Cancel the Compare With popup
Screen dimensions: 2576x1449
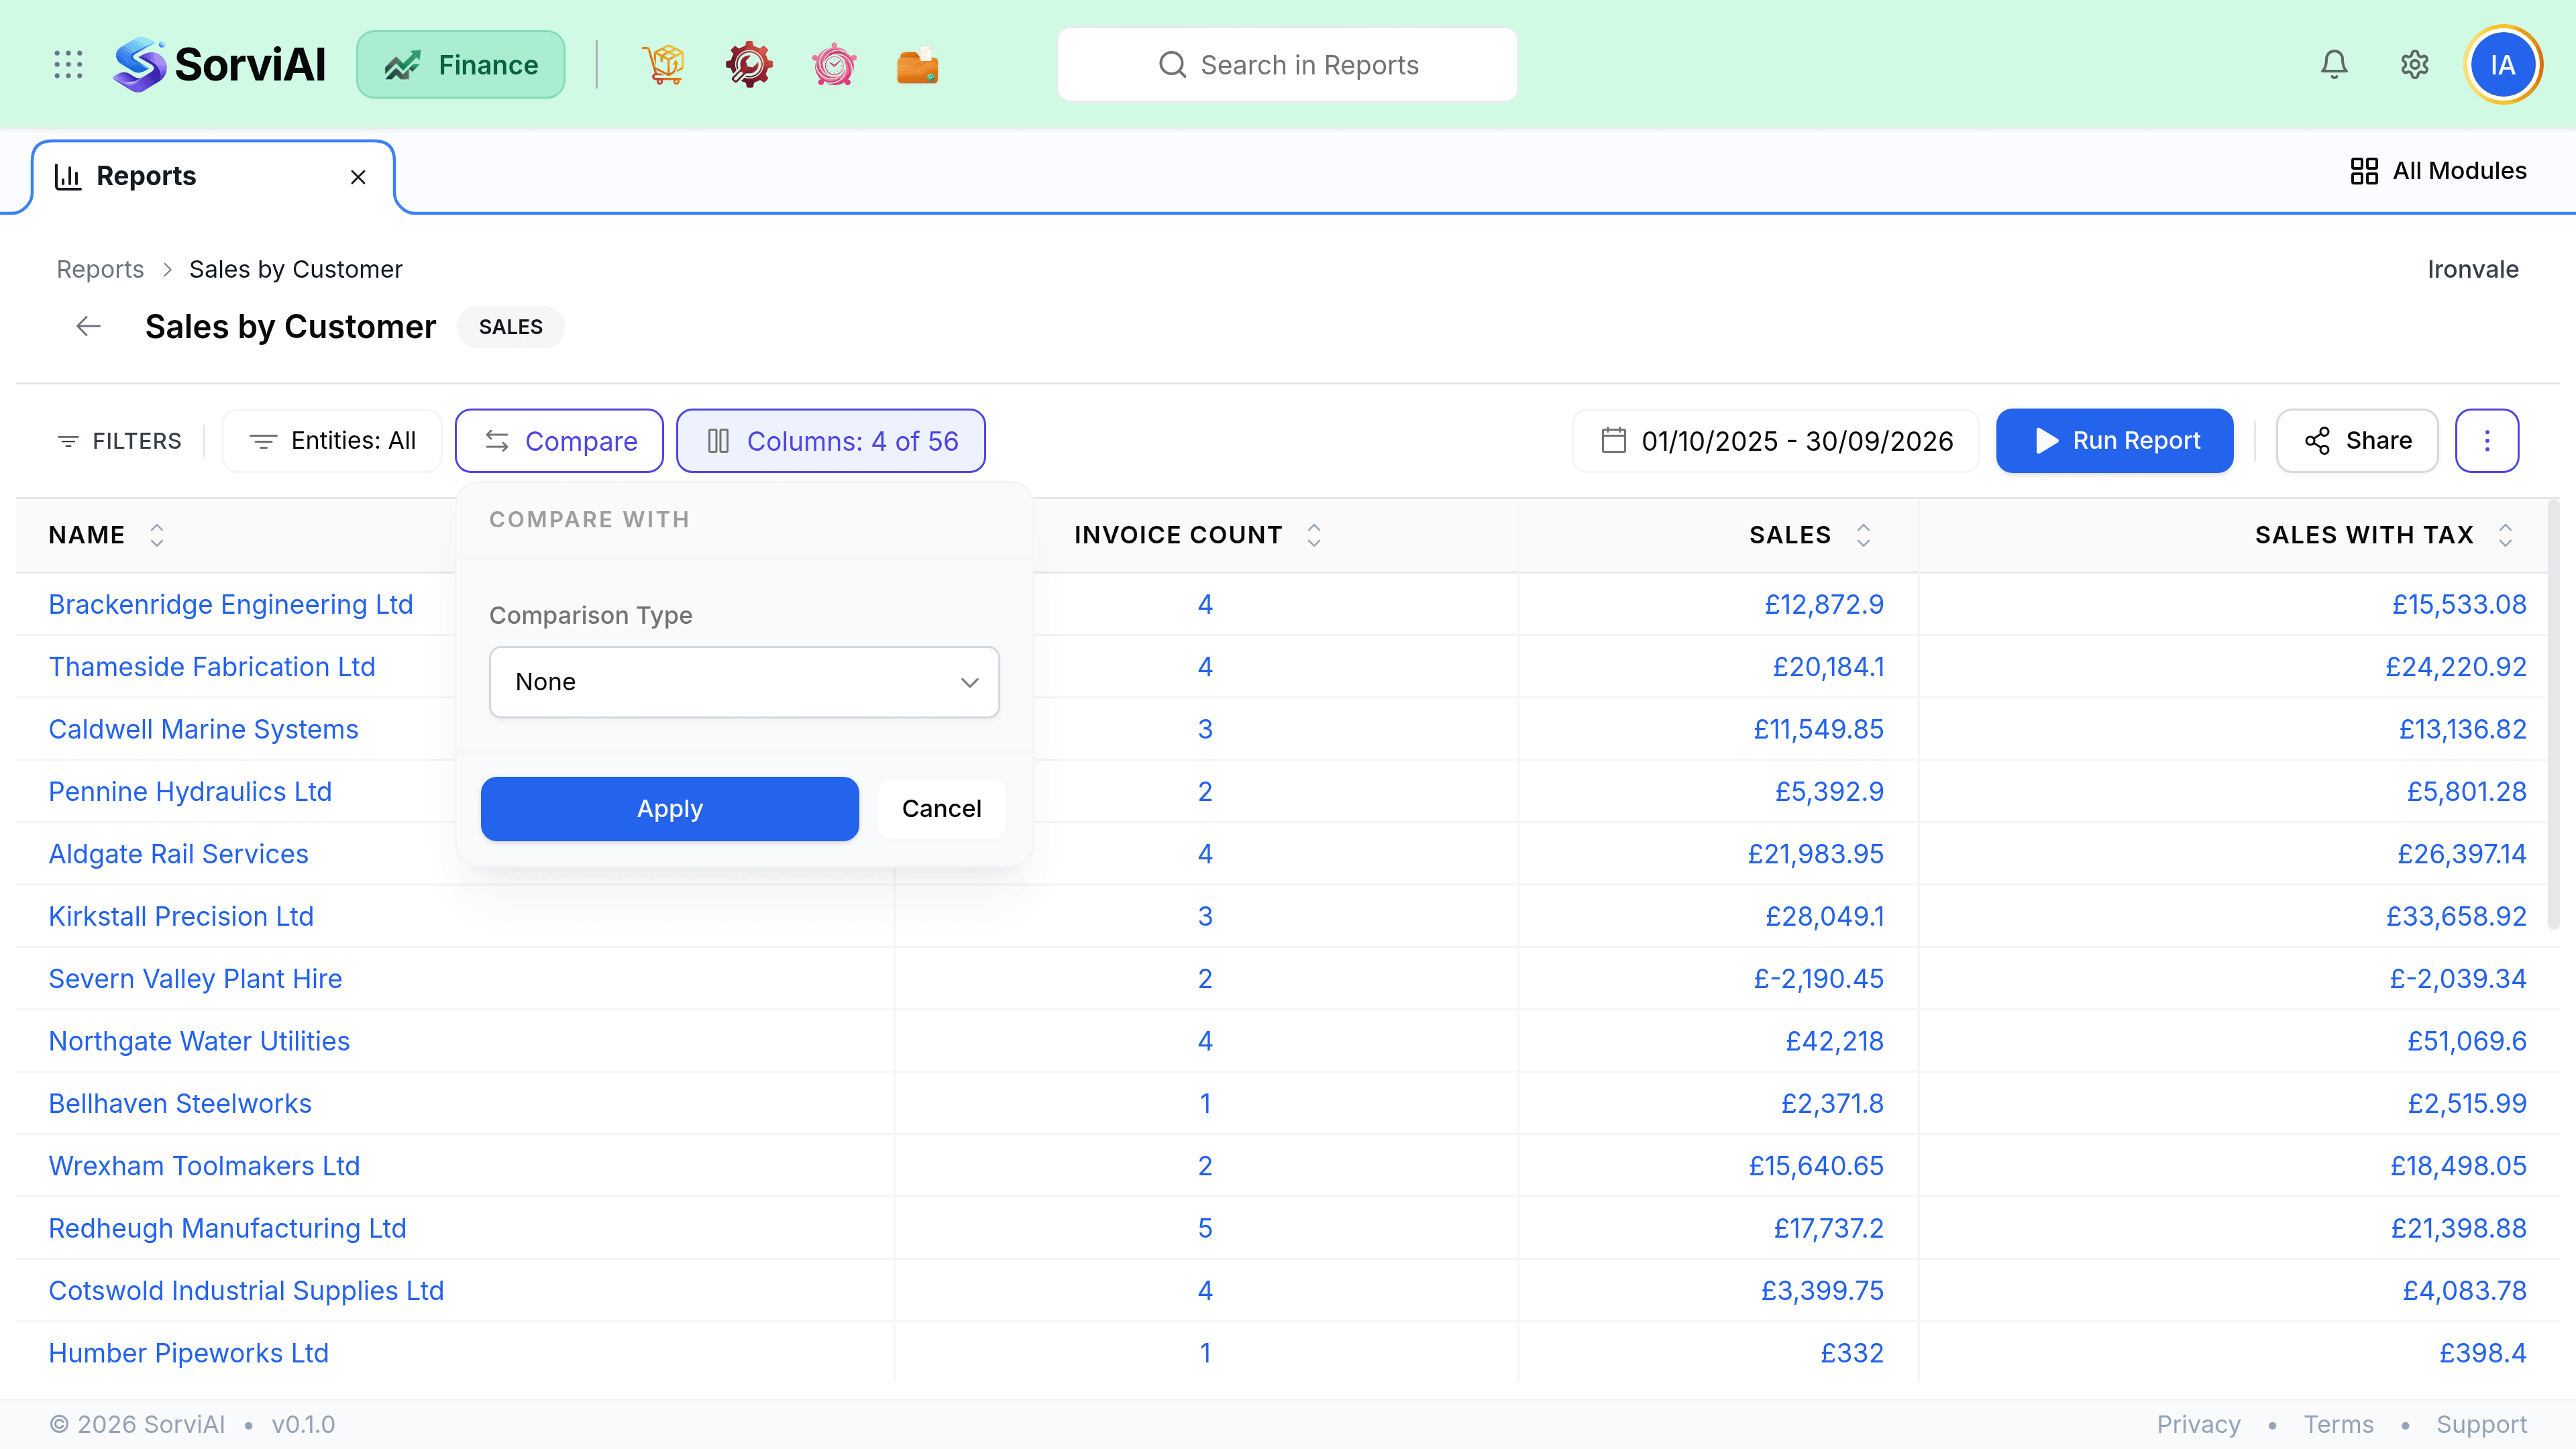(941, 809)
